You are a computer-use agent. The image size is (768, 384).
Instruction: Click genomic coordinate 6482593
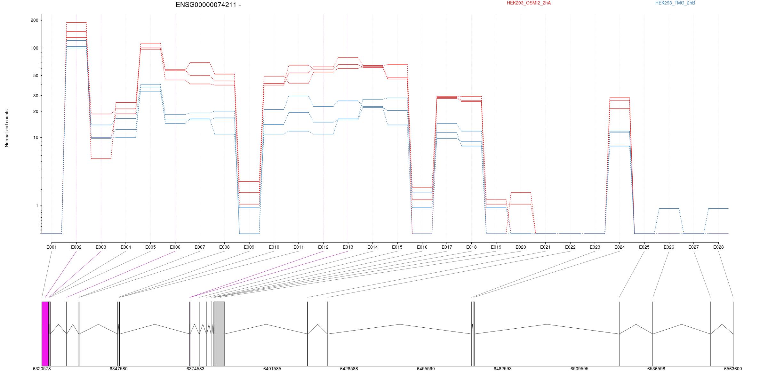pyautogui.click(x=502, y=369)
